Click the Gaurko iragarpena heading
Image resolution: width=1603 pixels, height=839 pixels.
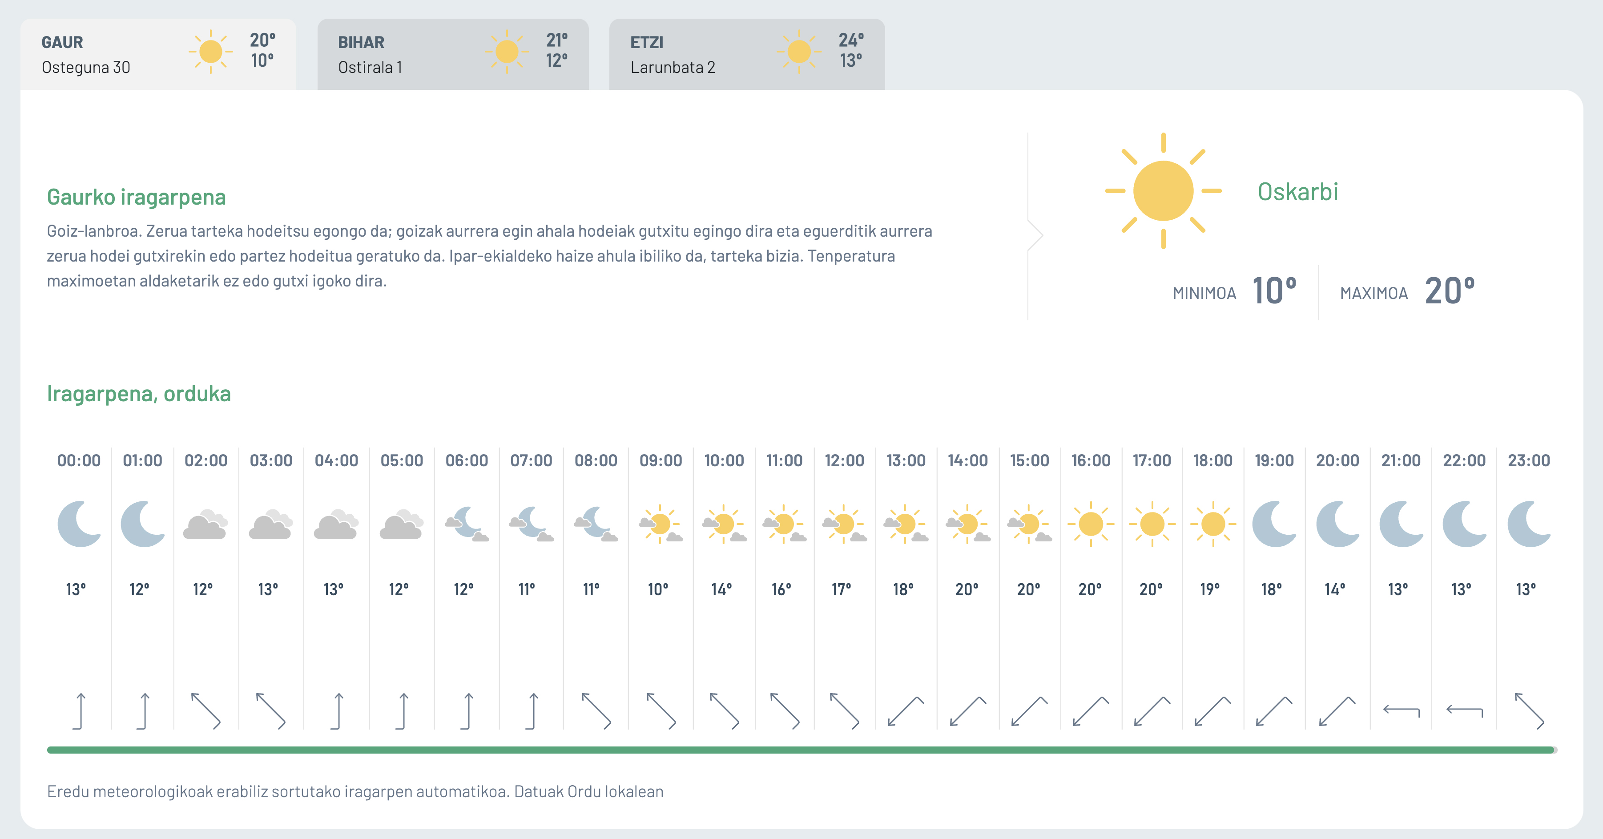point(136,197)
